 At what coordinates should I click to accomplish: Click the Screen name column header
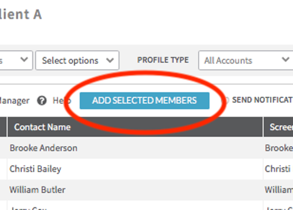click(x=281, y=127)
